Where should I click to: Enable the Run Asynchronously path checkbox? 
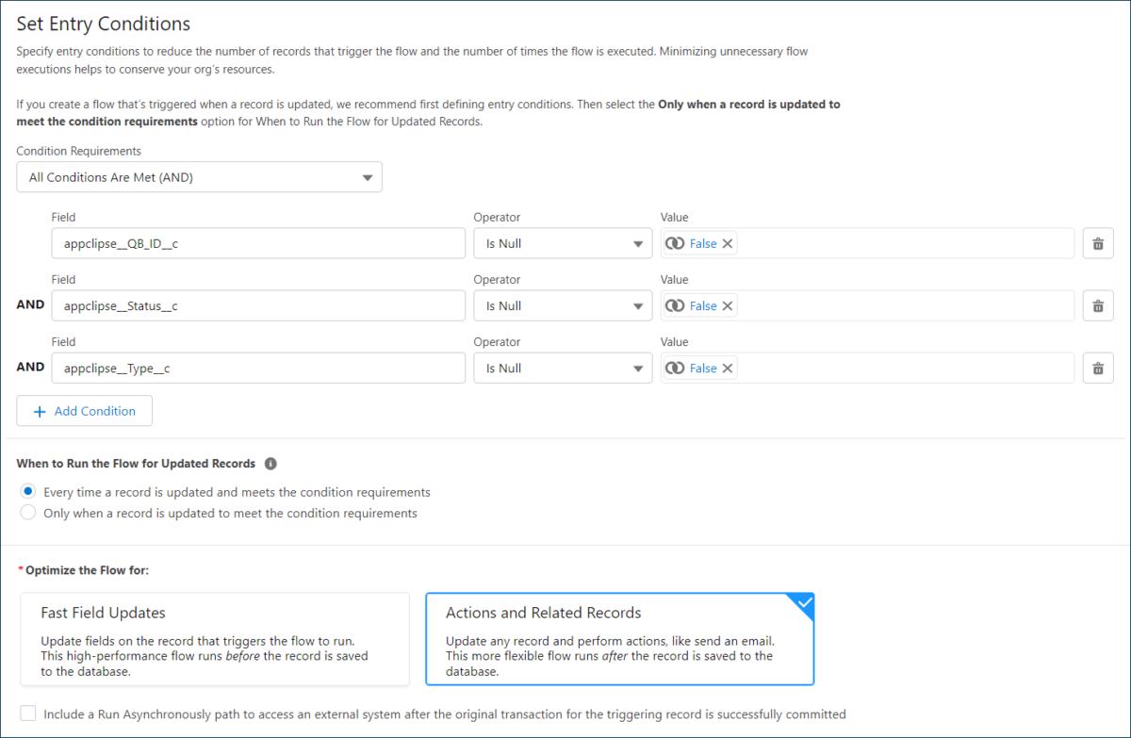tap(27, 713)
